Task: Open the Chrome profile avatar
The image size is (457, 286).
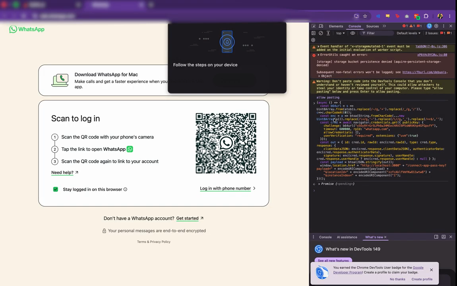Action: pyautogui.click(x=440, y=16)
